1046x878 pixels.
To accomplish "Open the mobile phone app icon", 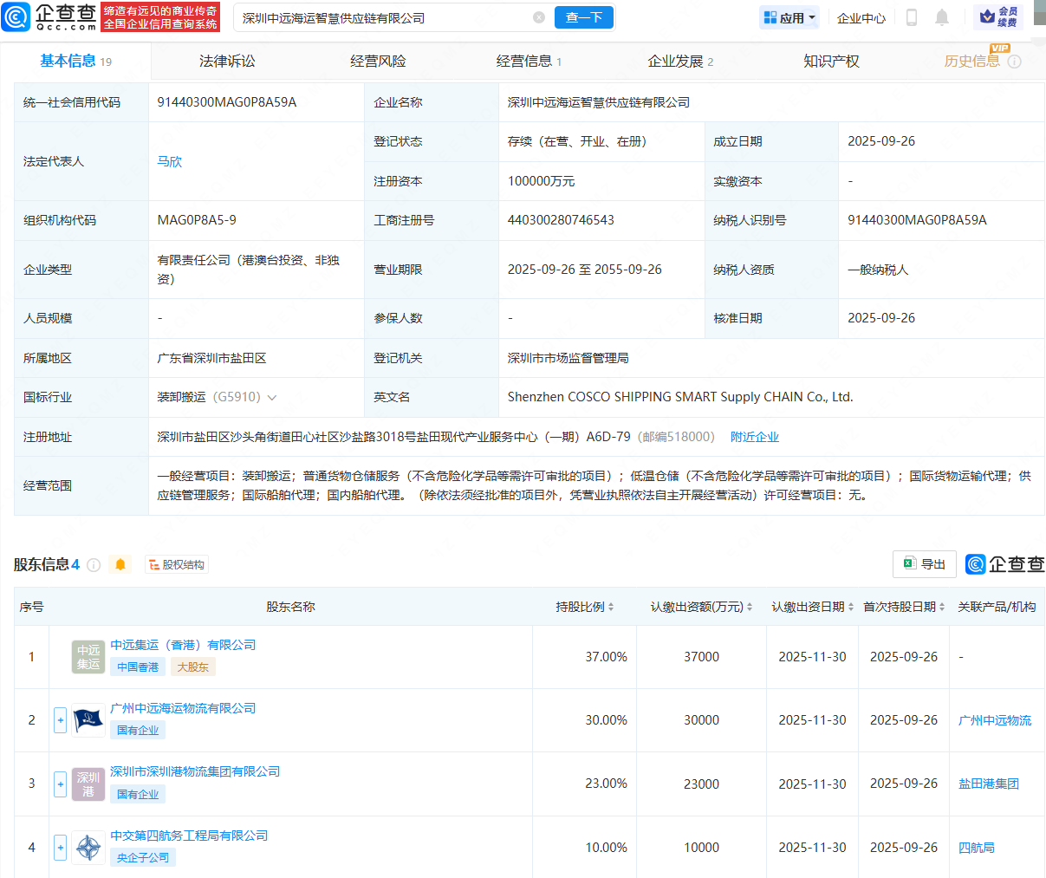I will (x=911, y=17).
